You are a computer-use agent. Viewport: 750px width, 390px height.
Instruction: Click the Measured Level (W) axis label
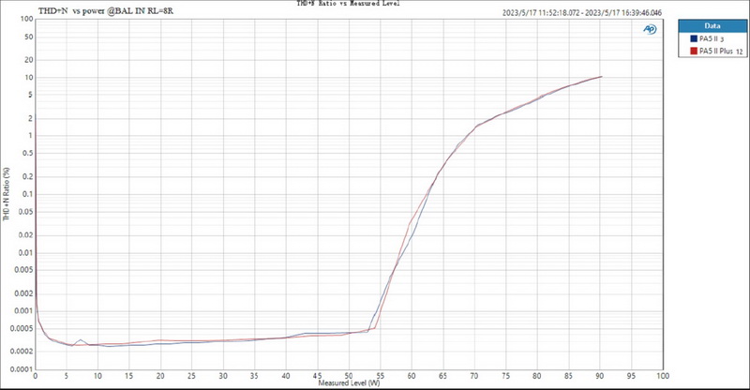coord(348,383)
